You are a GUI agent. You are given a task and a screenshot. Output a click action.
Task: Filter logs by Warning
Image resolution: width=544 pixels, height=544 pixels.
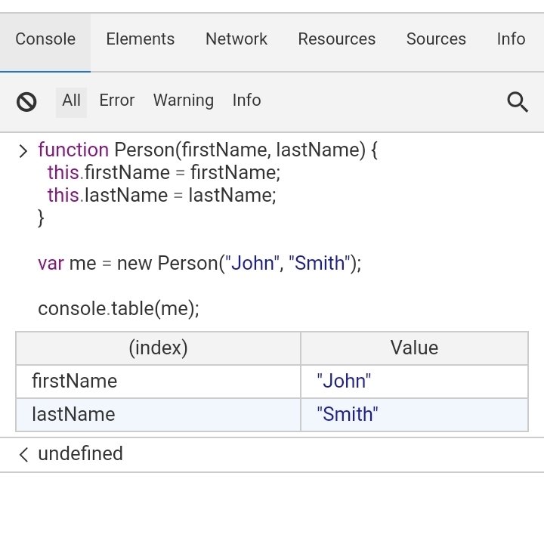184,100
